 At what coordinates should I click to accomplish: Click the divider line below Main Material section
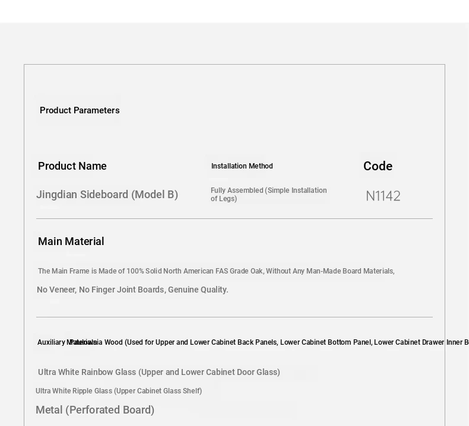pyautogui.click(x=234, y=317)
